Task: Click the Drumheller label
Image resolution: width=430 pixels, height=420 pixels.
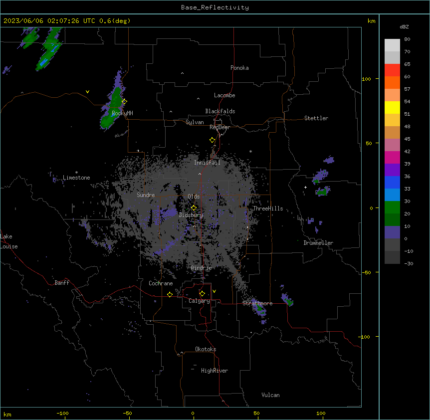Action: (318, 243)
